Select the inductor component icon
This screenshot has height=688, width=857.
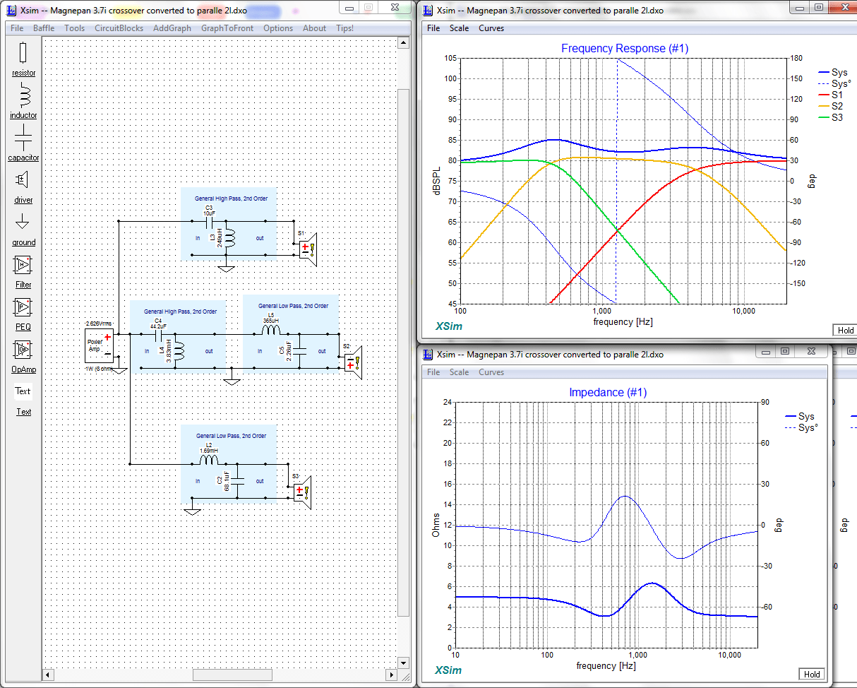coord(23,96)
